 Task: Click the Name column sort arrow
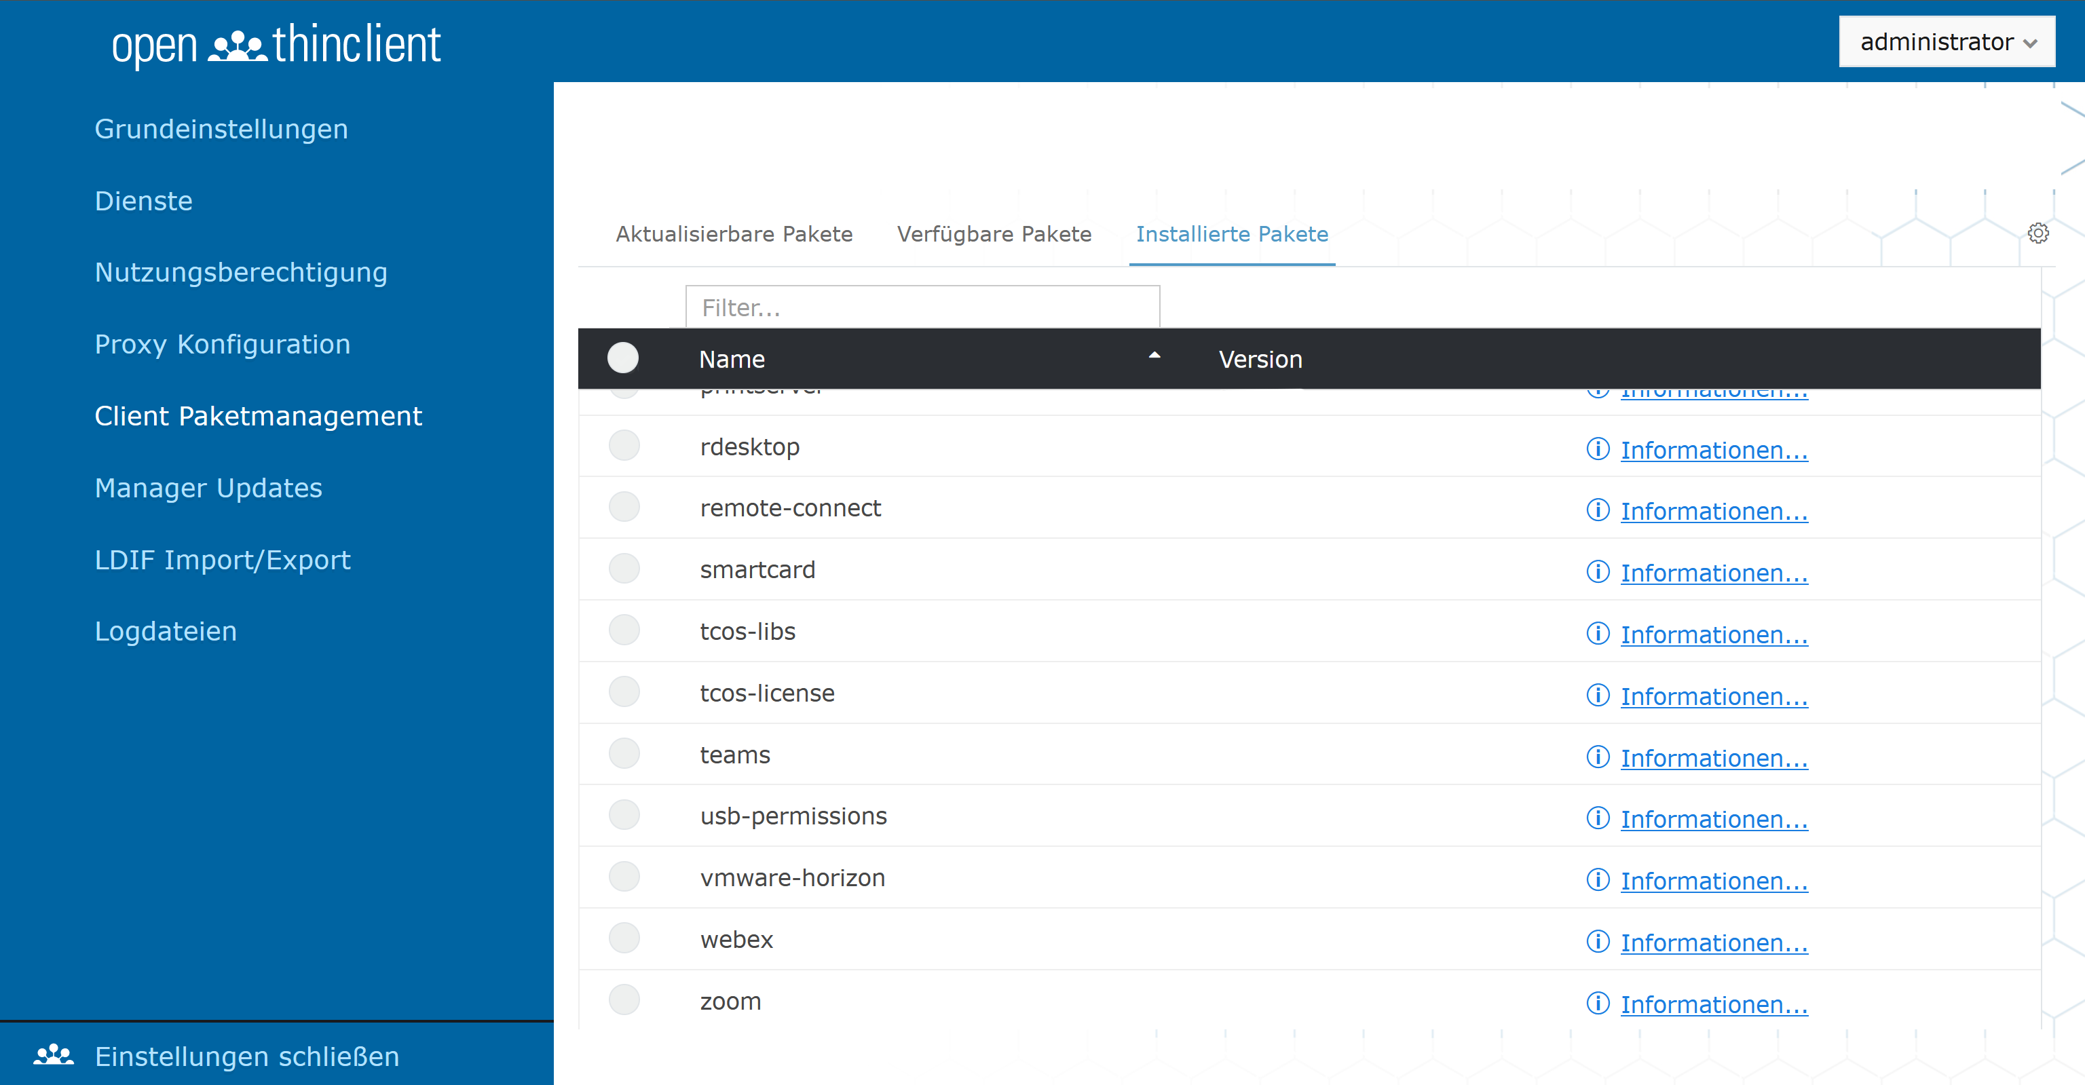point(1154,356)
